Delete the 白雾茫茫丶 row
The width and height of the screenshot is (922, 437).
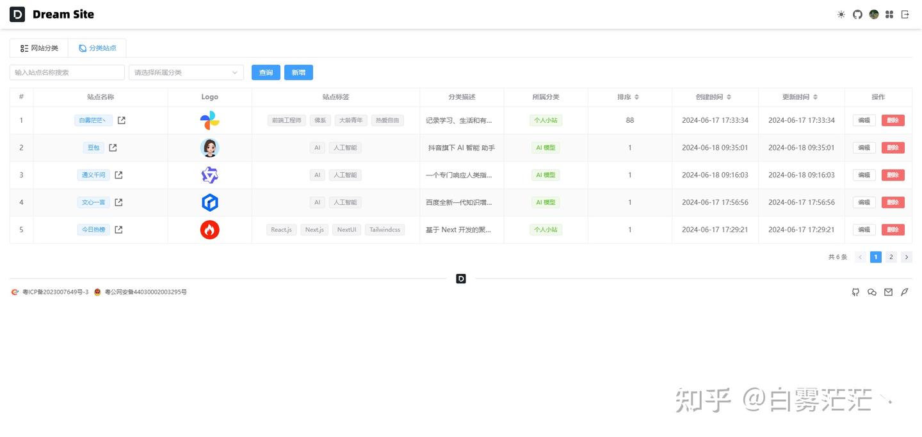[x=893, y=120]
